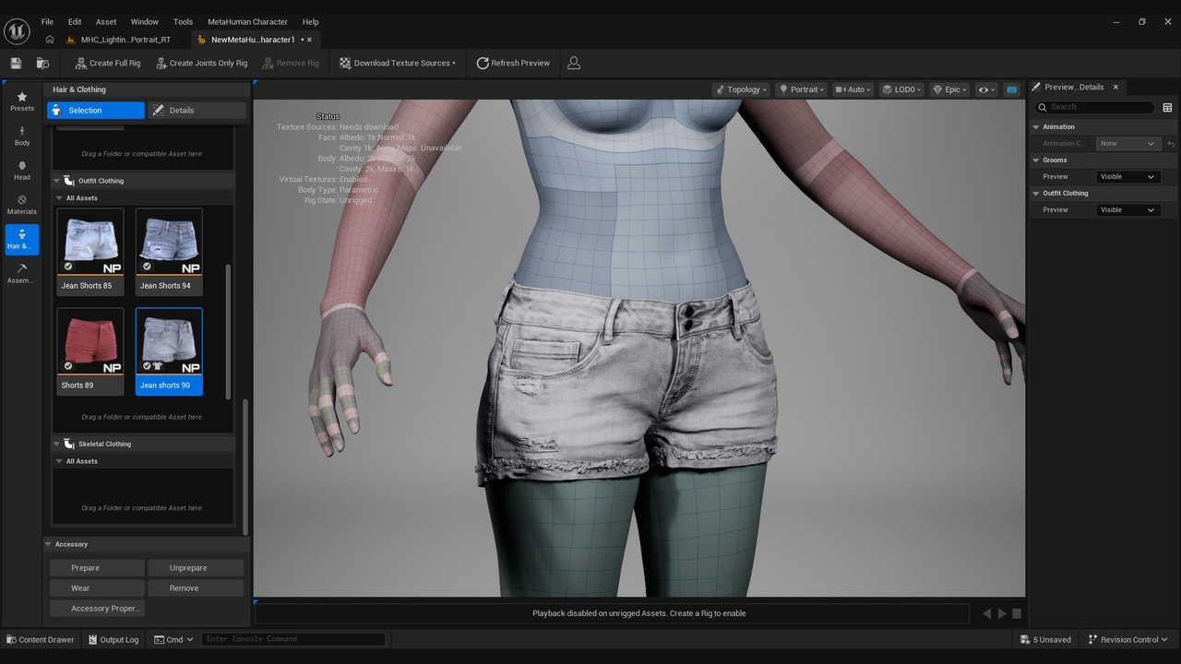Click the Skeletal Clothing category icon

(x=69, y=444)
